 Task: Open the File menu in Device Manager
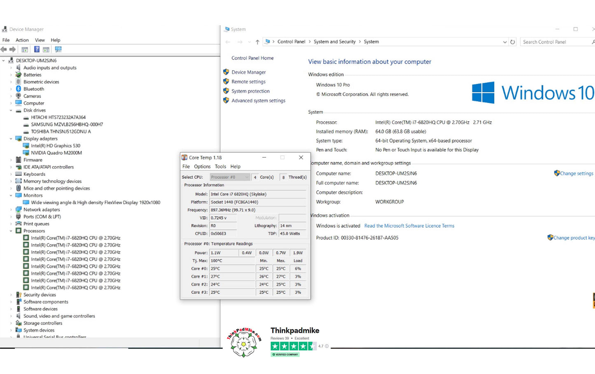click(6, 40)
